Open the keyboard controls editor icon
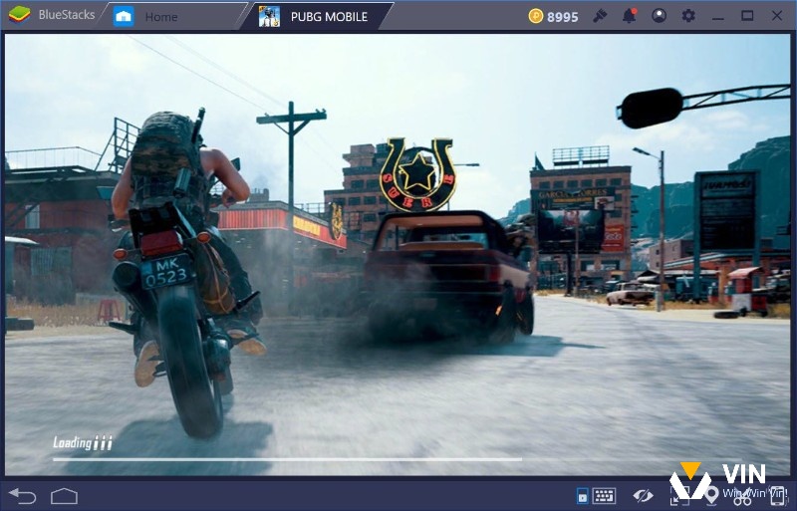Viewport: 797px width, 511px height. pyautogui.click(x=605, y=495)
